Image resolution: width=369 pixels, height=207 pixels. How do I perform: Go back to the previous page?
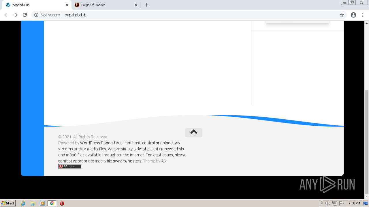click(x=6, y=15)
